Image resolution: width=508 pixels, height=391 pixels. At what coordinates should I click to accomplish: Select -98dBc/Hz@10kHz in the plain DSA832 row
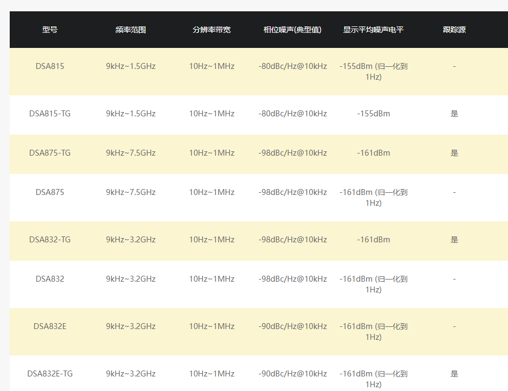pyautogui.click(x=292, y=279)
